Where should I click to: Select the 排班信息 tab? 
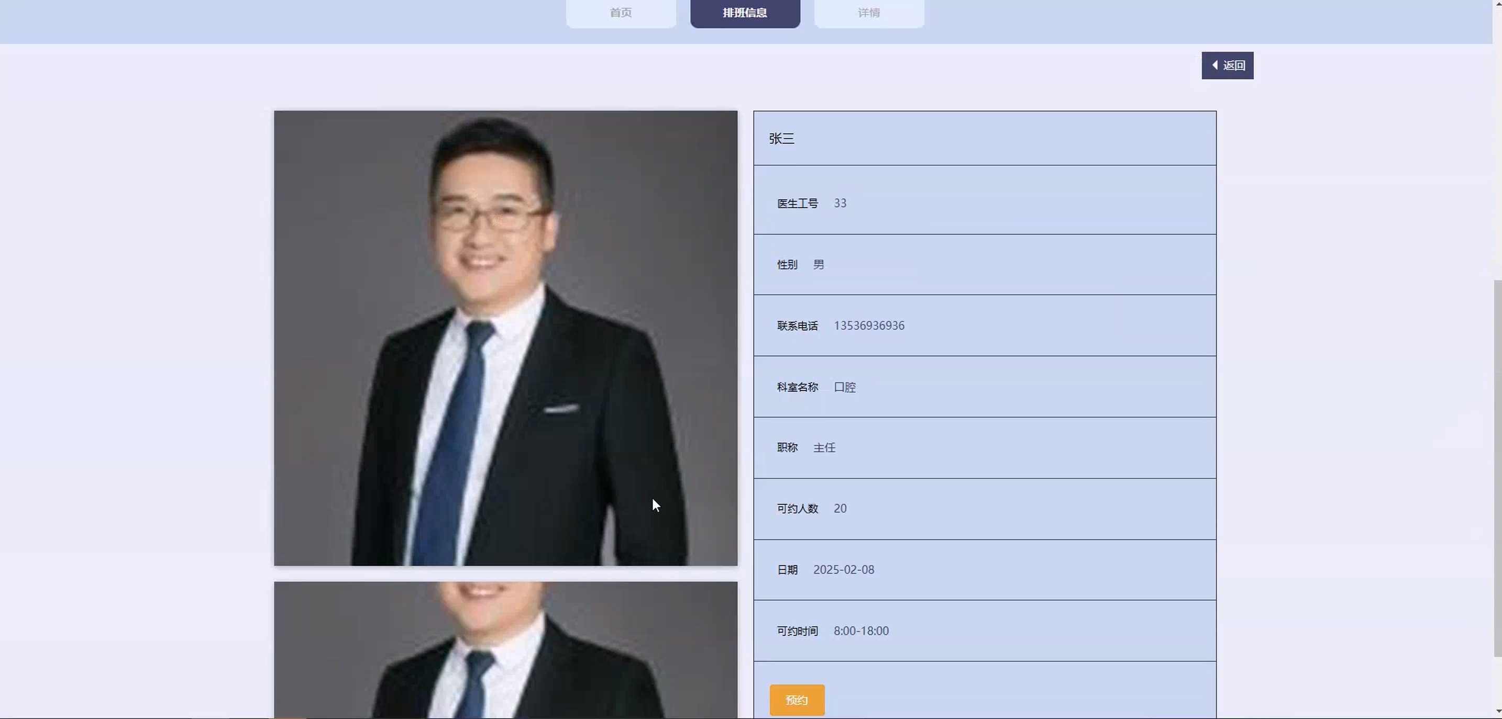point(745,13)
